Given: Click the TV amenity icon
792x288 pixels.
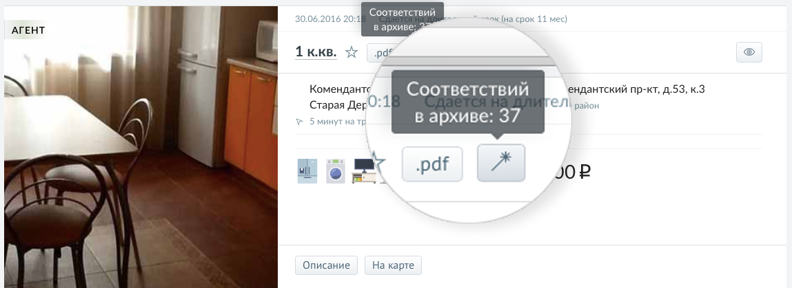Looking at the screenshot, I should [363, 170].
